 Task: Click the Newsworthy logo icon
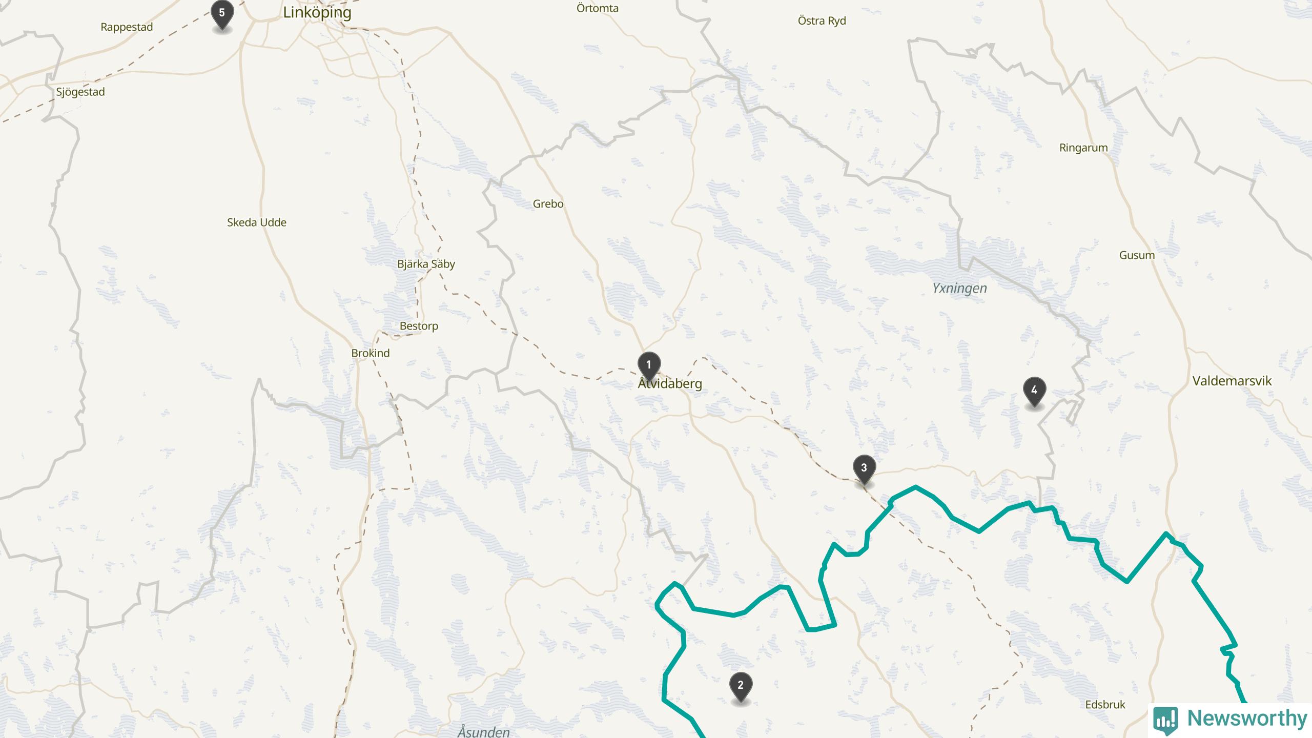point(1166,720)
